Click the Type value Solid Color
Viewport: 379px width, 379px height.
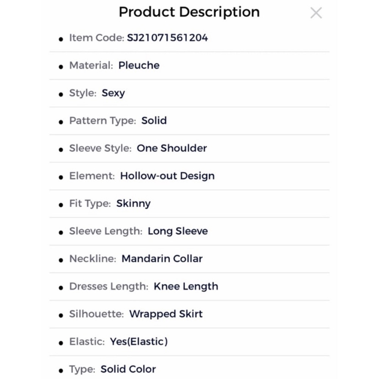(128, 369)
